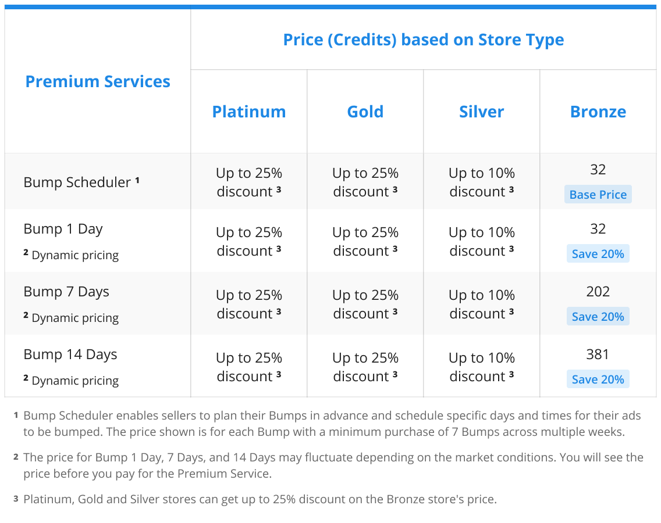Click the "Base Price" badge
661x523 pixels.
point(598,195)
